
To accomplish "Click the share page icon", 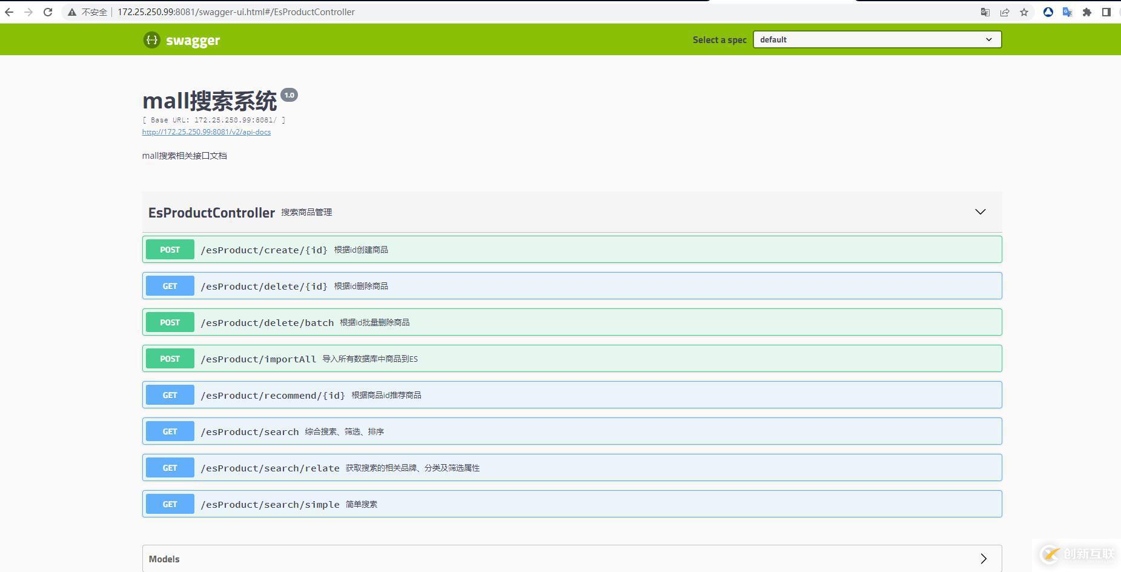I will 1005,12.
